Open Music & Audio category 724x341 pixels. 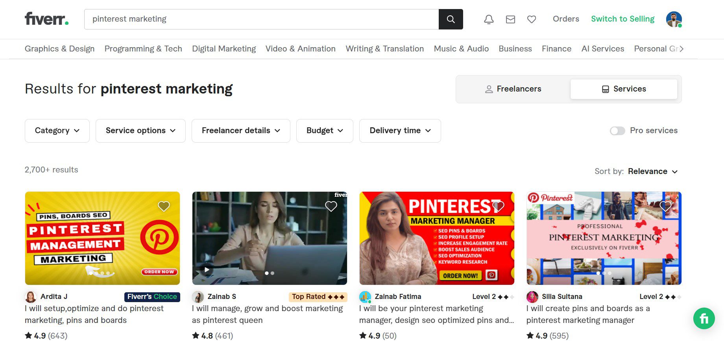[x=461, y=49]
